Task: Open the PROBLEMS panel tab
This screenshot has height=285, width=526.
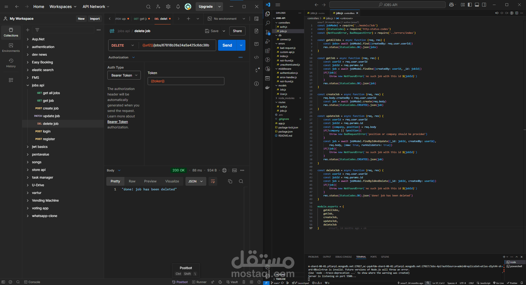Action: point(313,257)
